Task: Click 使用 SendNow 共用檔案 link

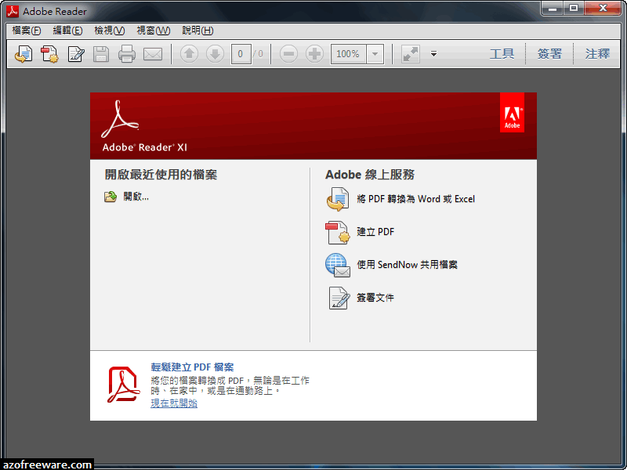Action: click(x=407, y=265)
